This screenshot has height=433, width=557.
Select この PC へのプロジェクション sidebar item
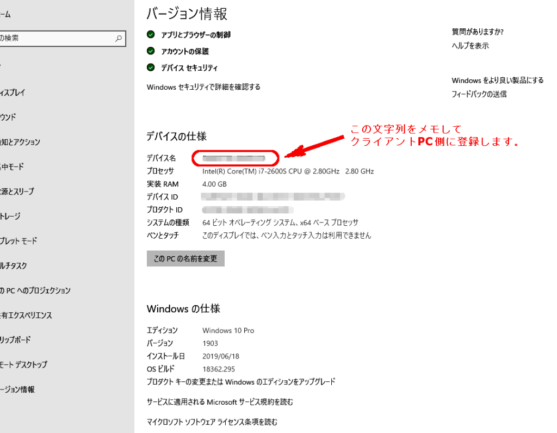click(x=35, y=291)
